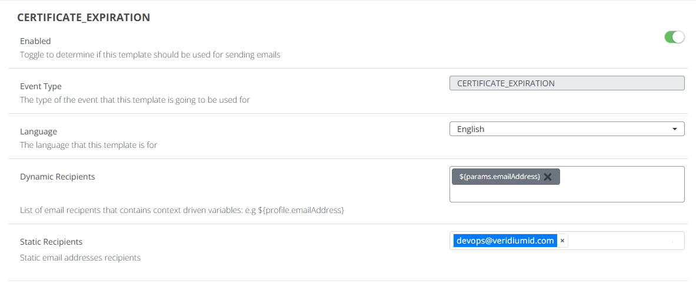Select the ${params.emailAddress} recipient chip
The image size is (696, 284).
point(499,177)
